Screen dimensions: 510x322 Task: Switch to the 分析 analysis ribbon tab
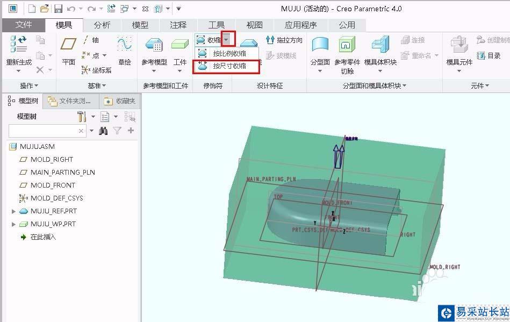(x=102, y=25)
